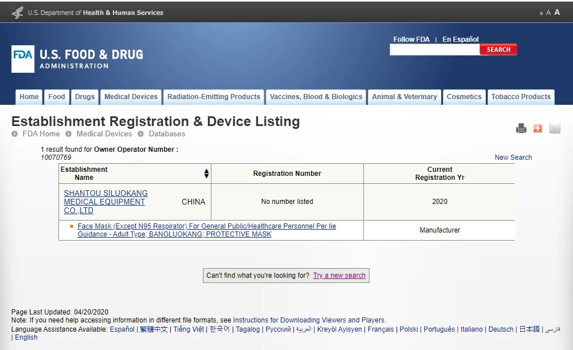The height and width of the screenshot is (350, 573).
Task: Click the 2020 registration year cell
Action: click(x=439, y=202)
